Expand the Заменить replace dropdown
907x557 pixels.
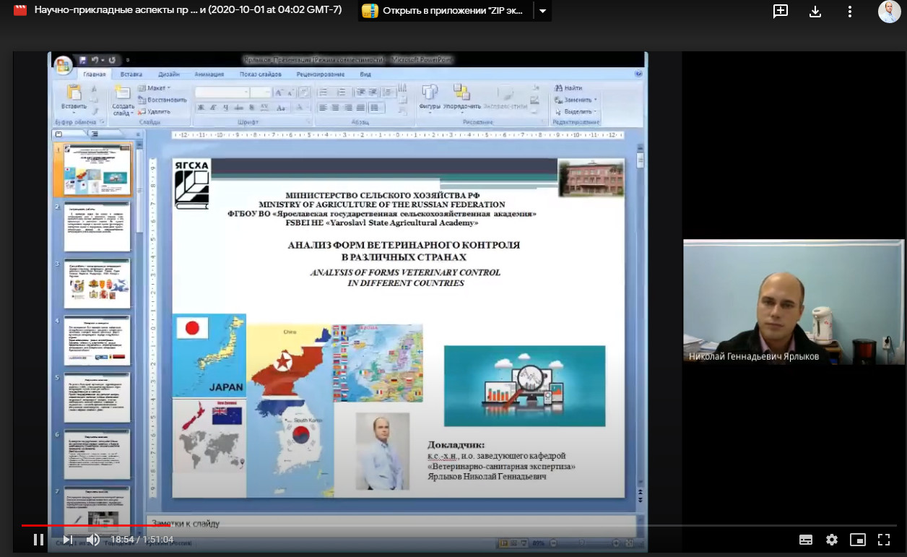coord(576,100)
